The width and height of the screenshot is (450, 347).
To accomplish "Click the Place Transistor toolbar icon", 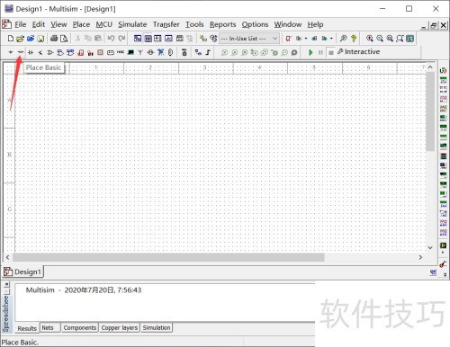I will pyautogui.click(x=40, y=52).
